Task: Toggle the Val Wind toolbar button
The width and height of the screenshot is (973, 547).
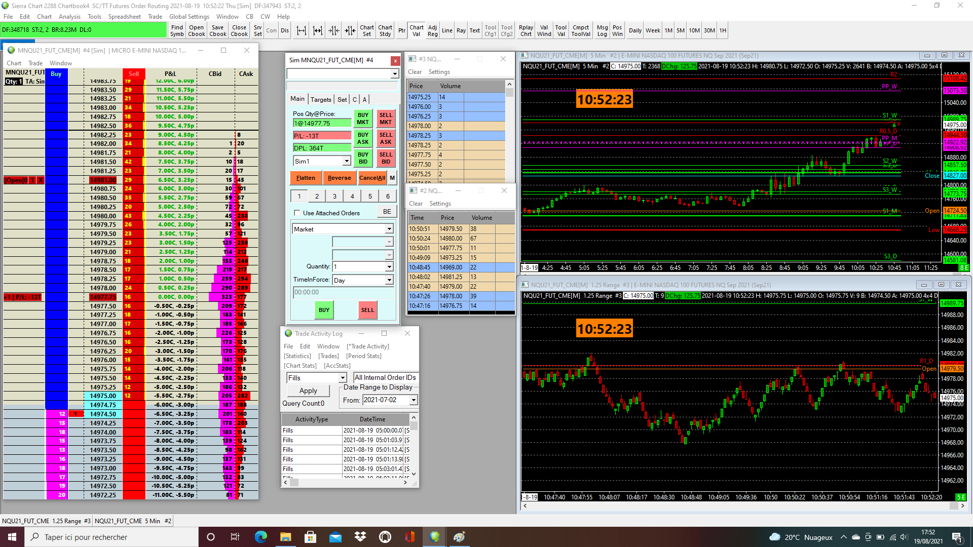Action: tap(544, 30)
